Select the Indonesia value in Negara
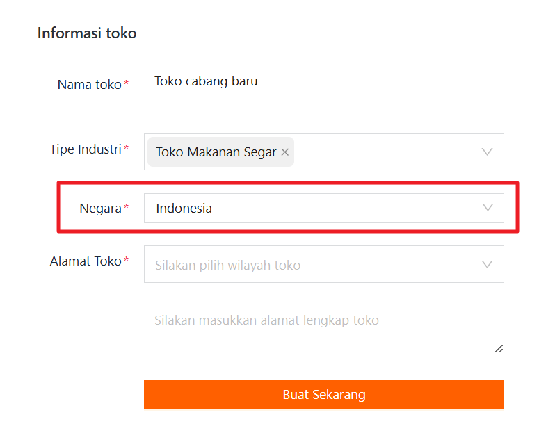 coord(184,208)
